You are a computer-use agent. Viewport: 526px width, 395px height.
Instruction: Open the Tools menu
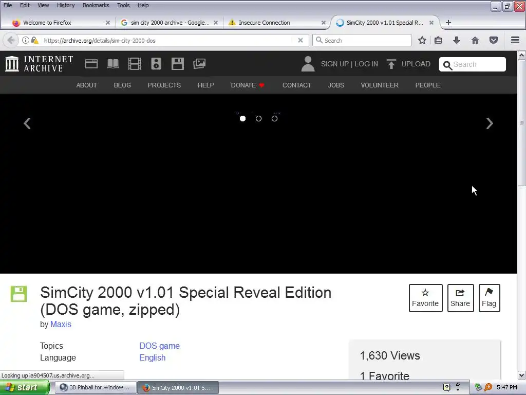(x=123, y=5)
